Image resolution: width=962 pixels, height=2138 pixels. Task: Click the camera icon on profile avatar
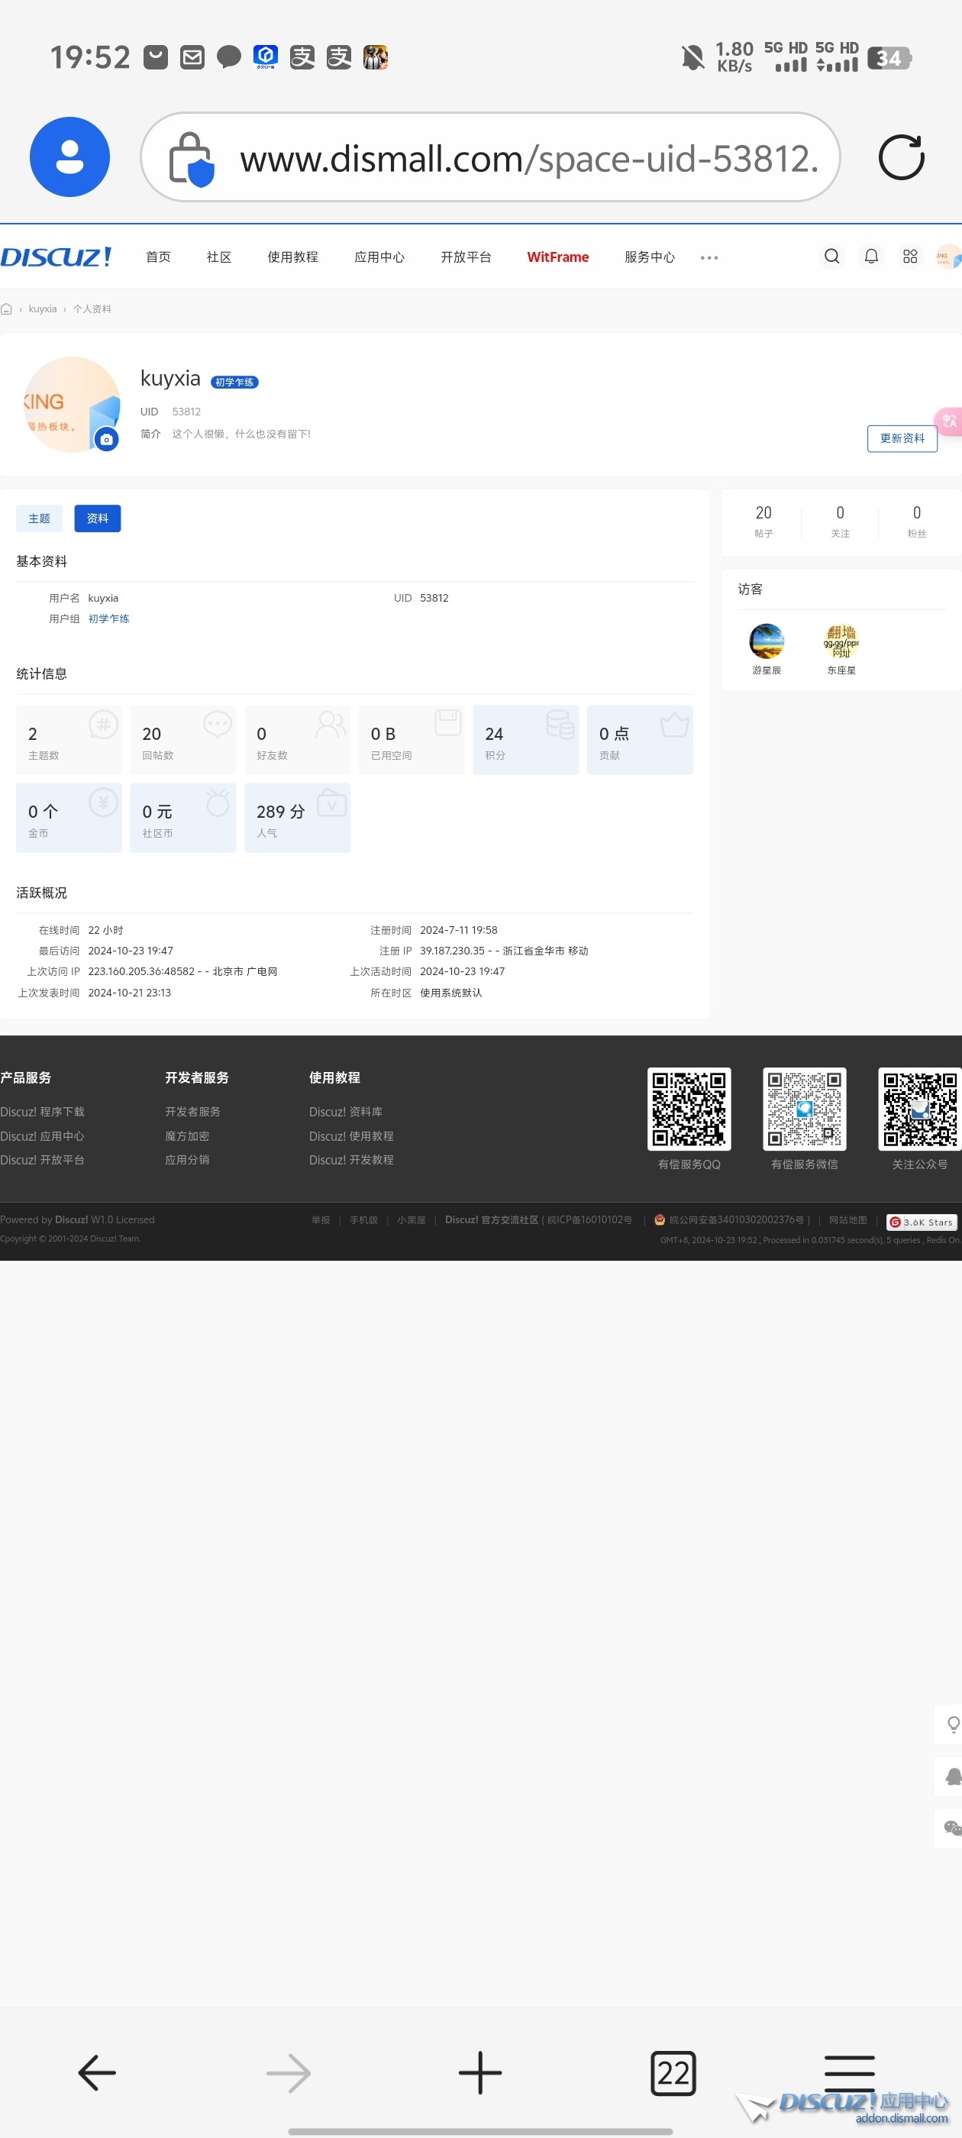[106, 439]
